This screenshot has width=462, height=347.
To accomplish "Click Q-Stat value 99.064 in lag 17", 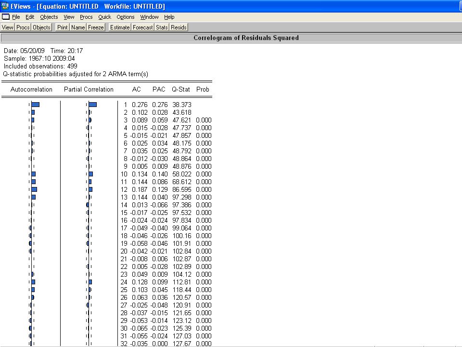I will (182, 228).
